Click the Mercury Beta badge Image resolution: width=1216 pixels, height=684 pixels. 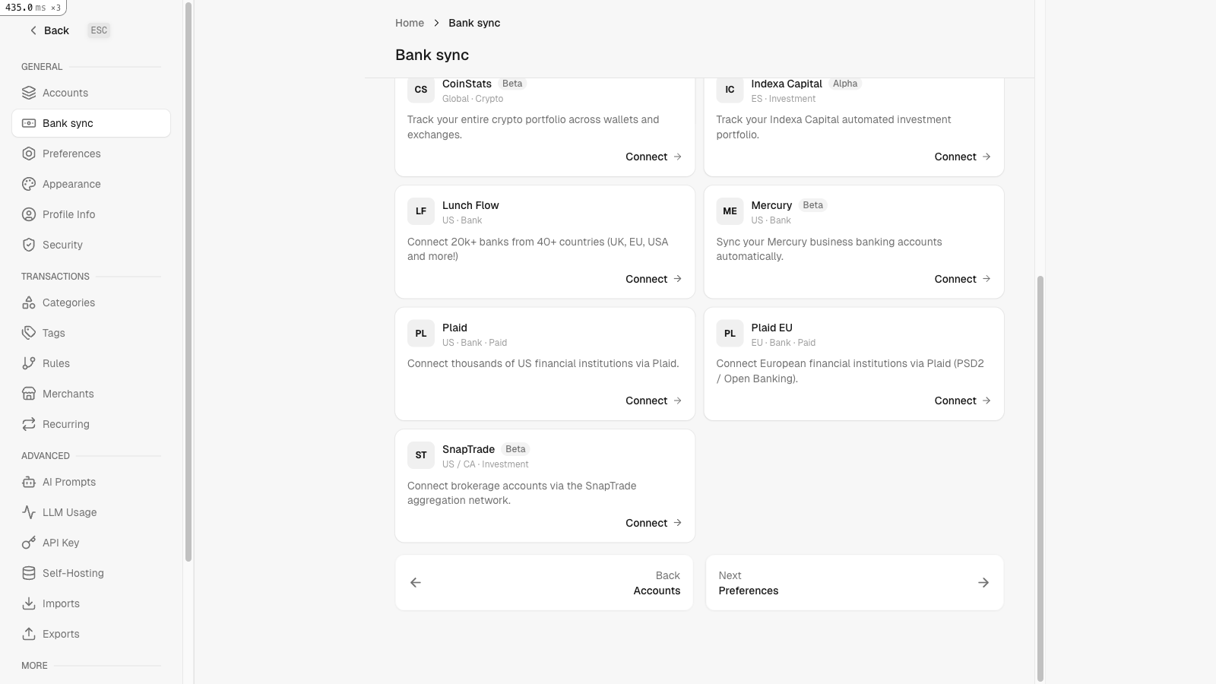coord(813,205)
